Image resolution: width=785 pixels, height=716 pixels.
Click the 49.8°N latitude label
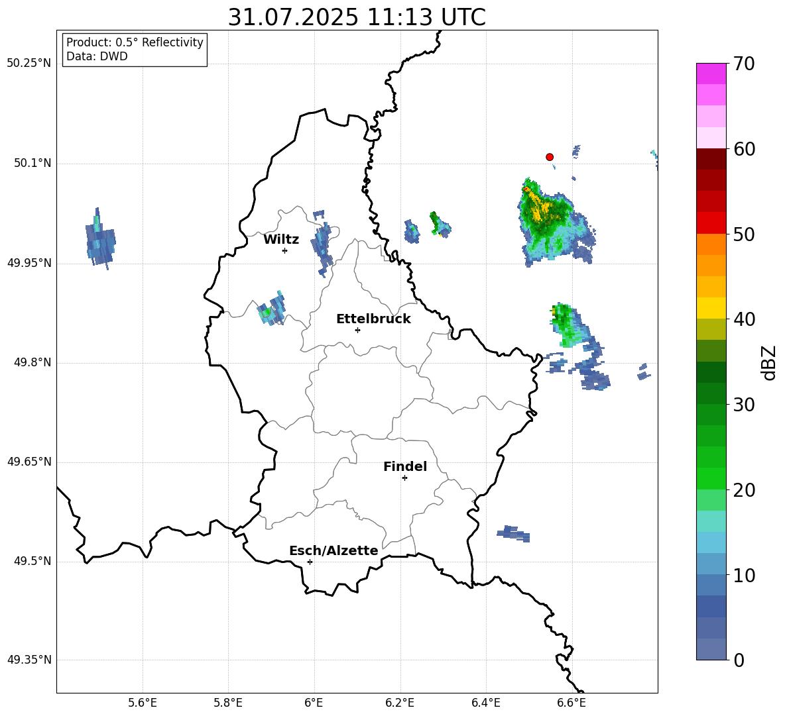[32, 362]
